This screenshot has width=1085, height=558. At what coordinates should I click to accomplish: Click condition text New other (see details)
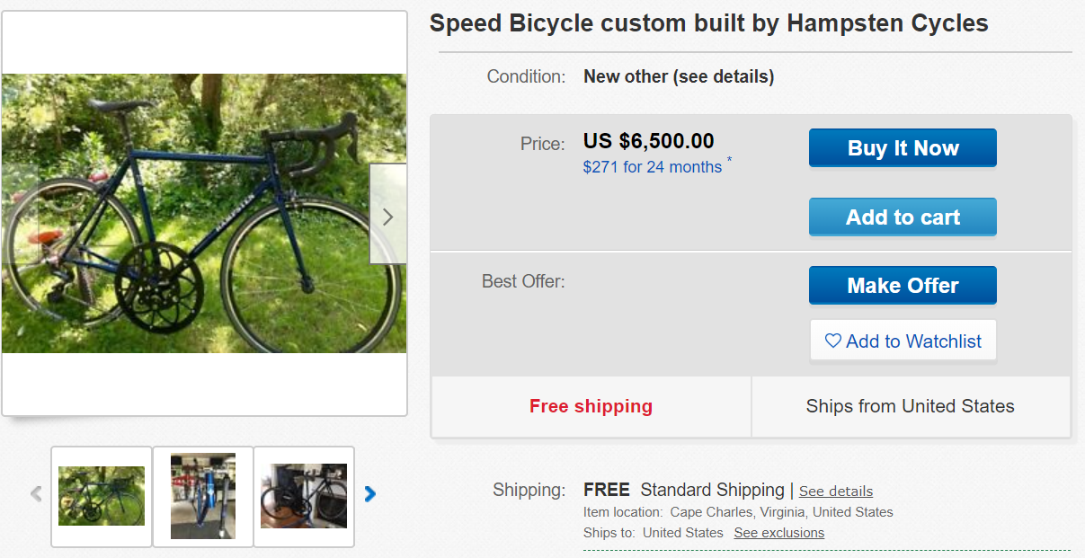tap(679, 77)
